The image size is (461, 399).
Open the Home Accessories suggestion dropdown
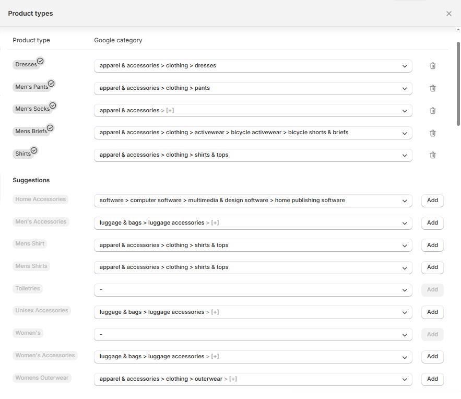[253, 201]
